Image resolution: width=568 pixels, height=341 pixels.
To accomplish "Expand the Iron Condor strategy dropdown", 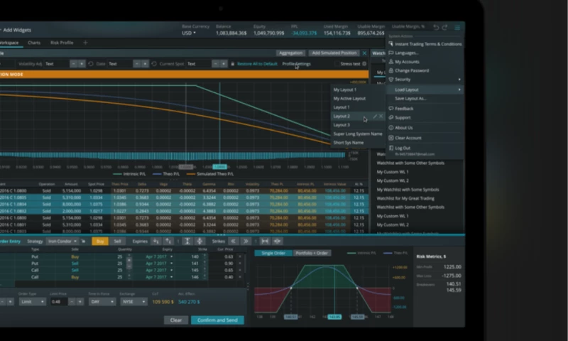I will pos(70,242).
